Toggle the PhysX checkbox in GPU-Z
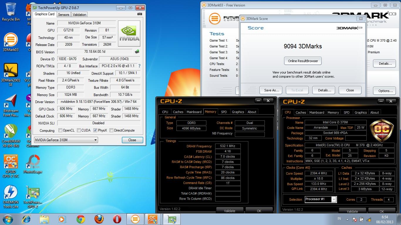 click(x=95, y=130)
